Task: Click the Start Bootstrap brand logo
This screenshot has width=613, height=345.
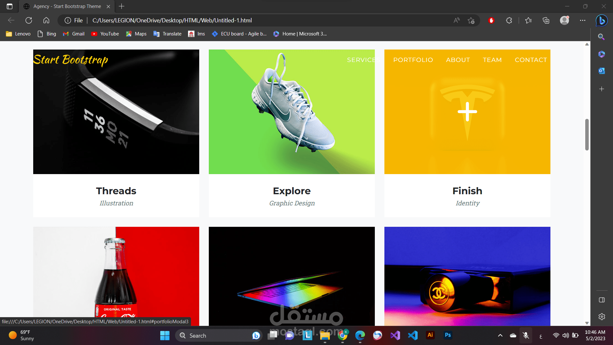Action: tap(71, 60)
